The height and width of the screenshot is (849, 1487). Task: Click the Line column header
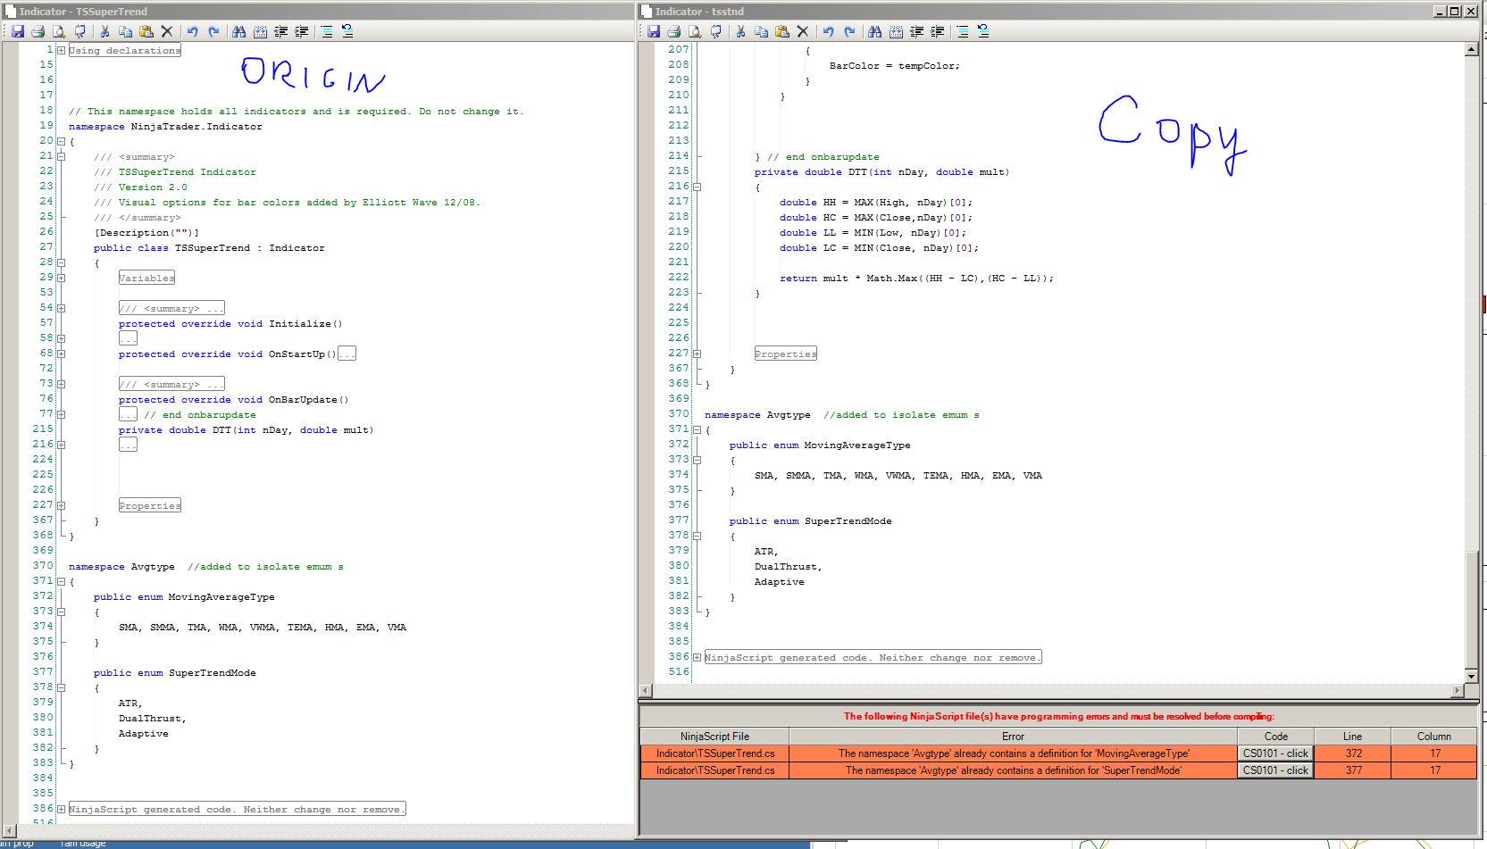1352,737
